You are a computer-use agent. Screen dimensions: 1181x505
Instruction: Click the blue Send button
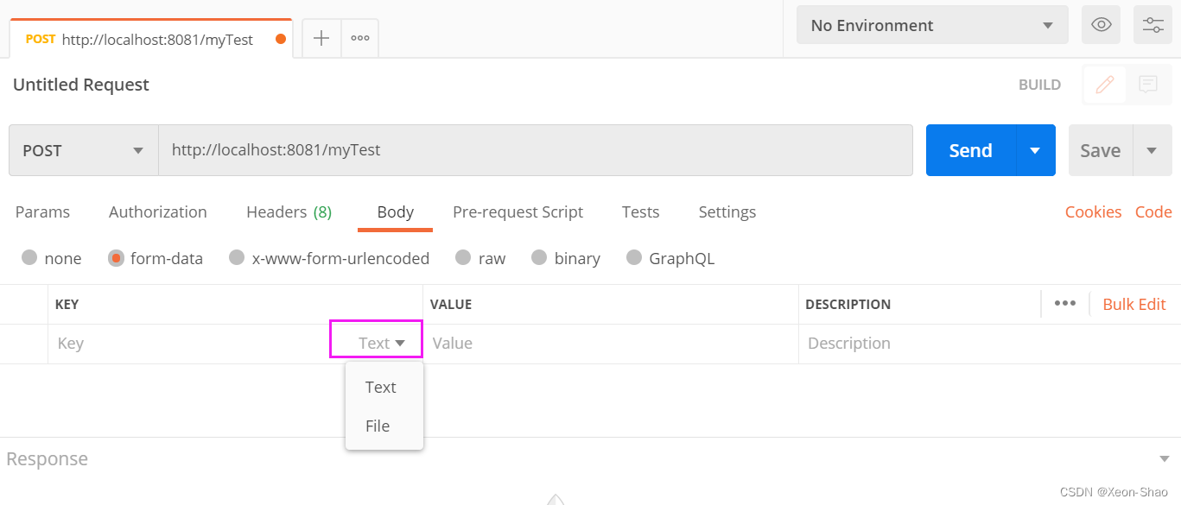coord(970,150)
